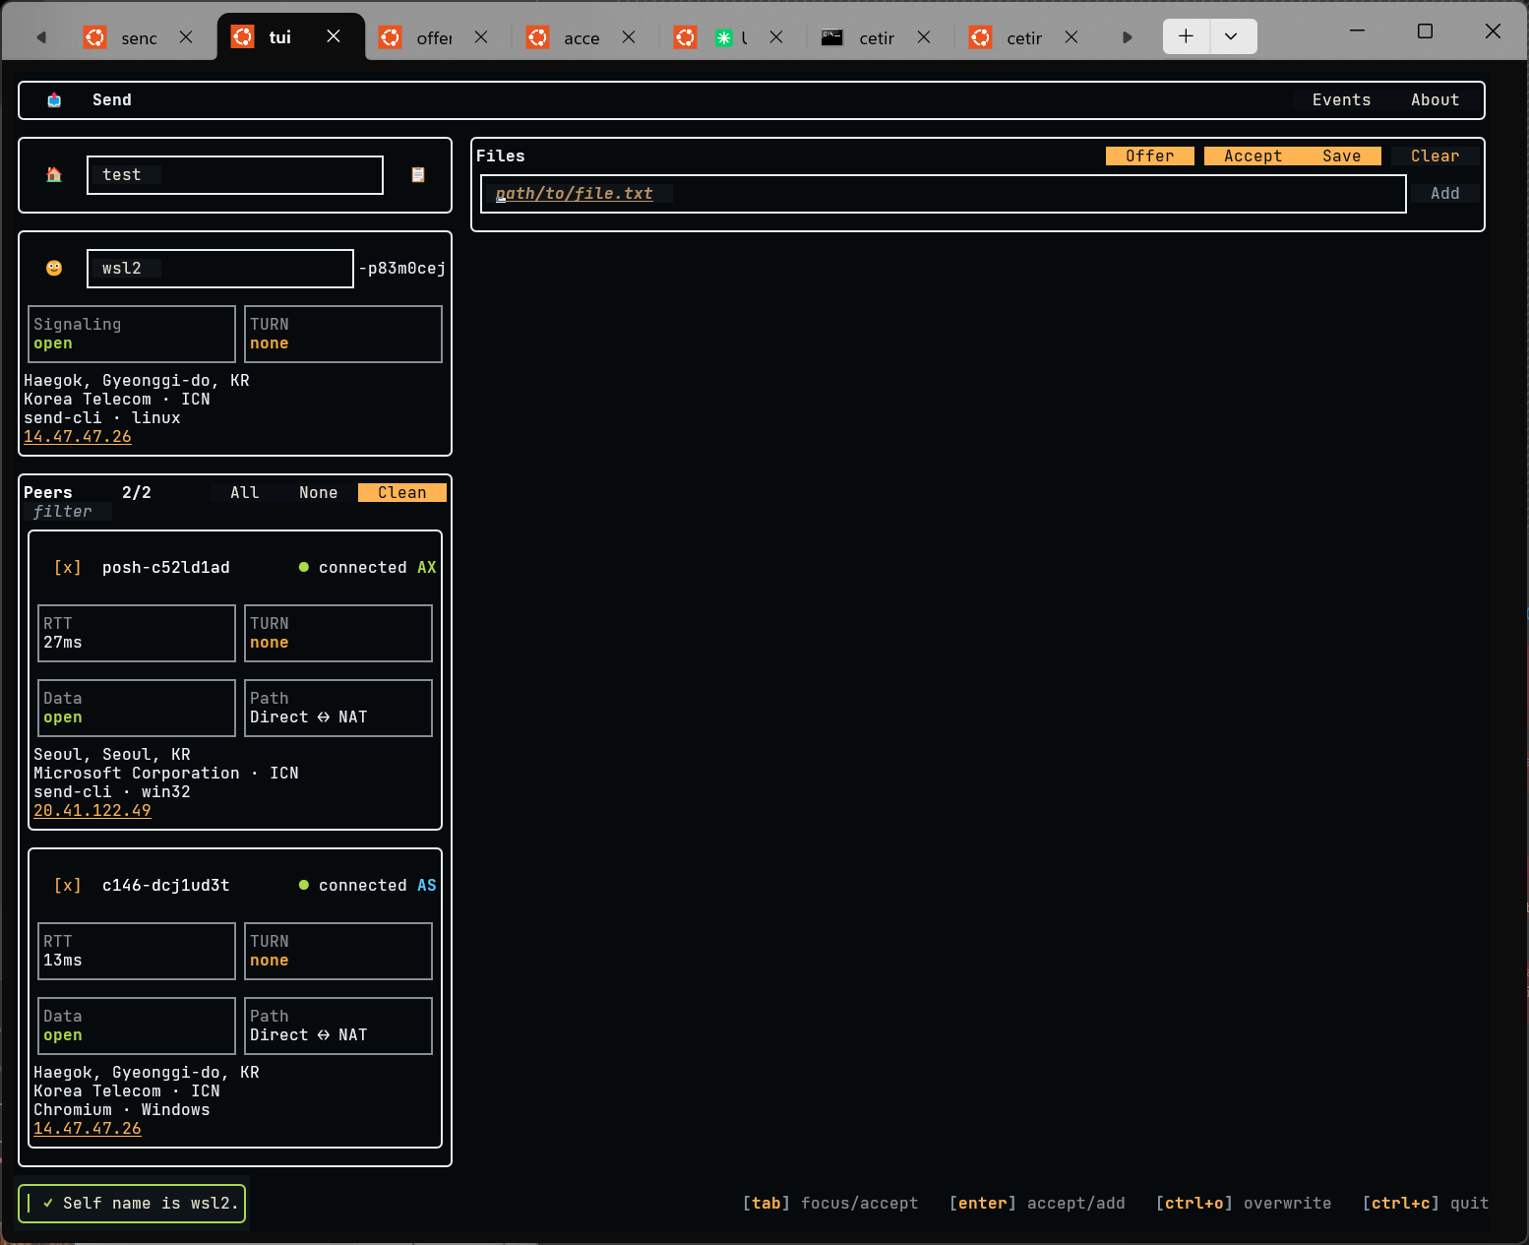Focus the self name field 'wsl2'
The image size is (1529, 1245).
(220, 269)
